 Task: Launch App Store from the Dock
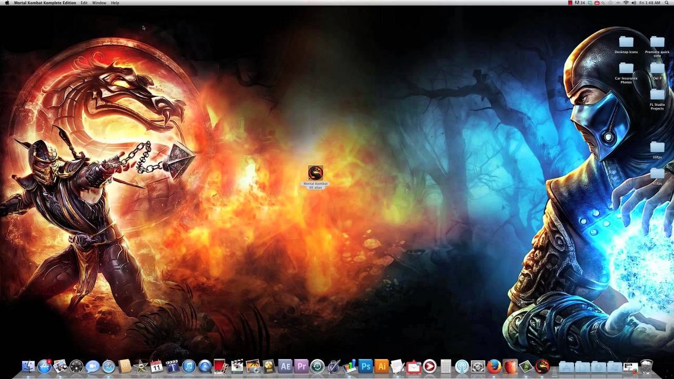click(x=44, y=366)
